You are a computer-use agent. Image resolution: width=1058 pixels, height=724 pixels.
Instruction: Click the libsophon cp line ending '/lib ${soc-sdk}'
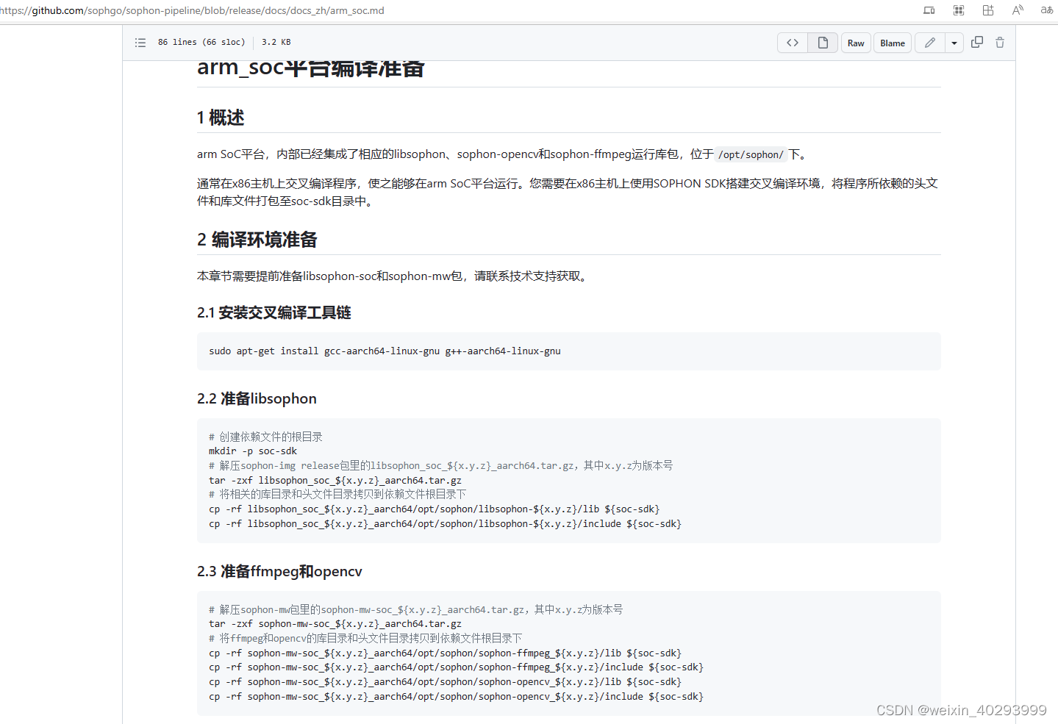(434, 509)
